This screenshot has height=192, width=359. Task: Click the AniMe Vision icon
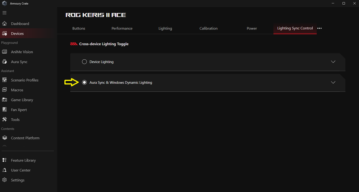tap(4, 52)
